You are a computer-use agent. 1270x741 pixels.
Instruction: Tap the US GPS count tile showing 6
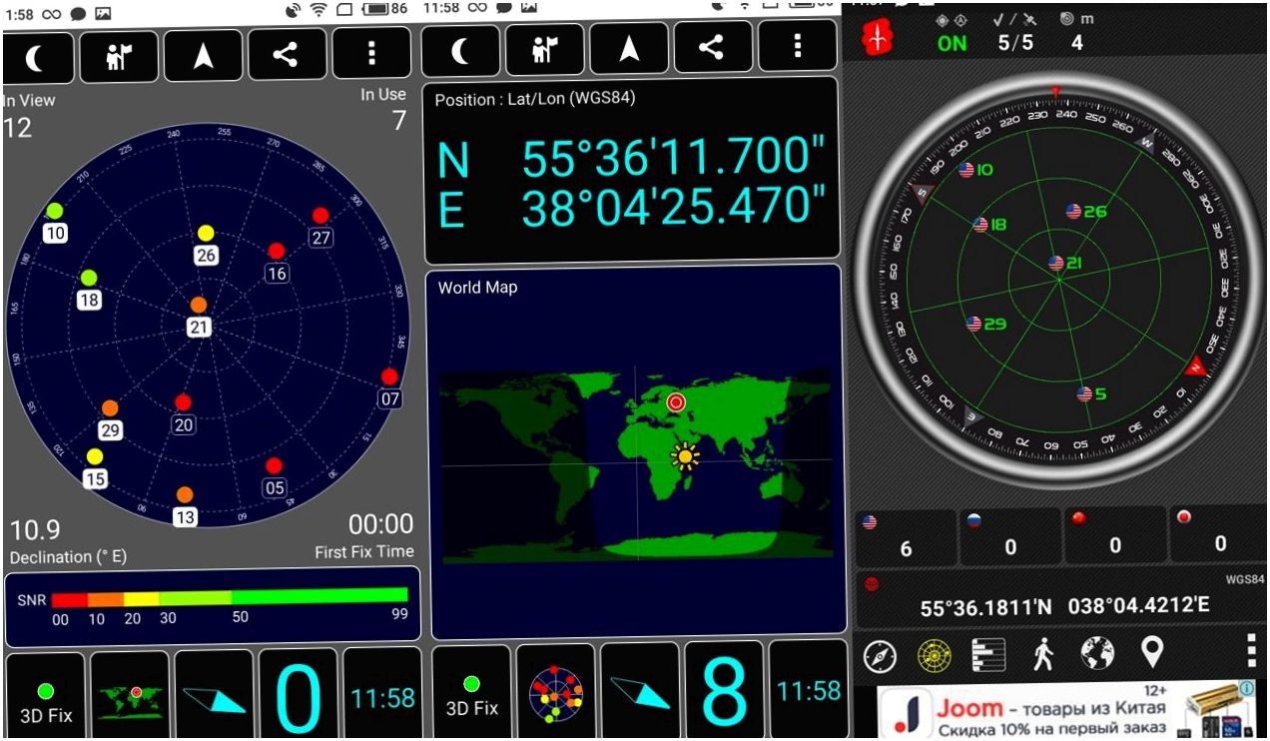click(x=906, y=538)
